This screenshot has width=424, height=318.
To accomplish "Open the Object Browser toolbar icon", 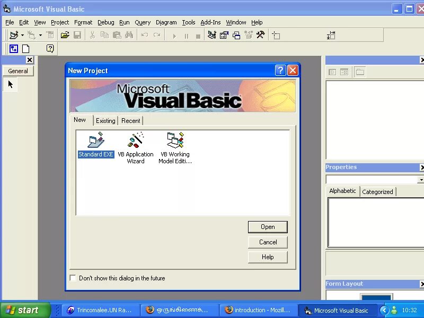I will [x=249, y=35].
